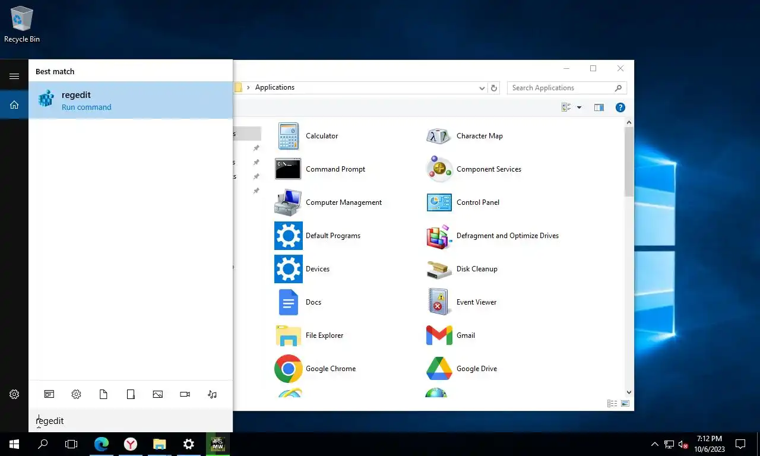Open the Gmail icon

(439, 335)
